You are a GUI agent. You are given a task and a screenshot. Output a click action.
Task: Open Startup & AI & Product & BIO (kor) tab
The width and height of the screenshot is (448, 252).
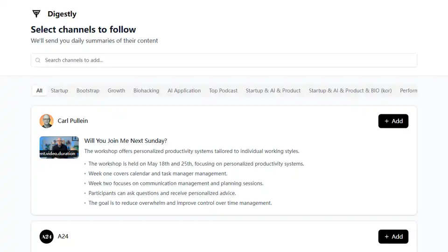(x=350, y=91)
